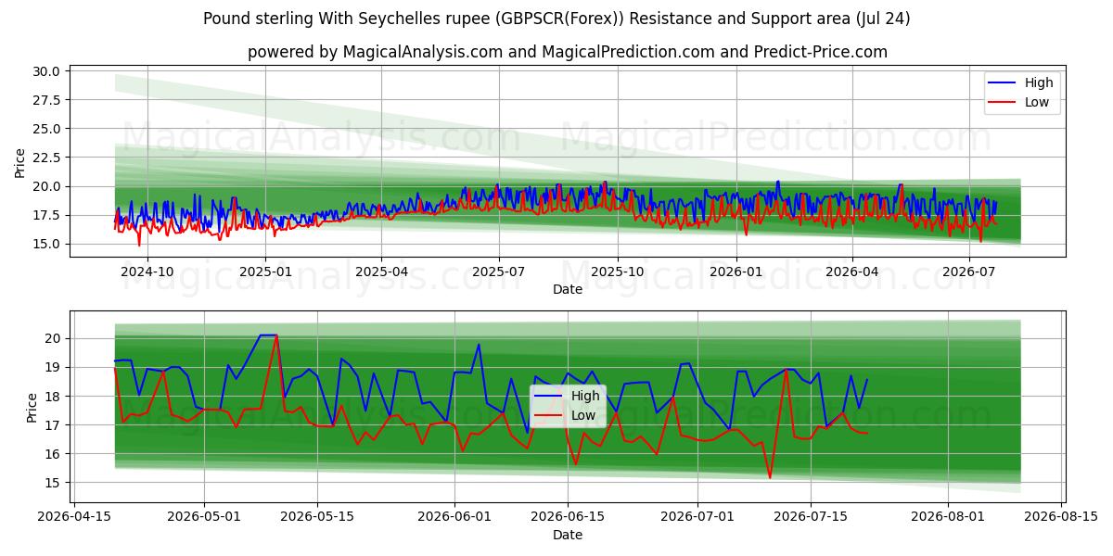Click the bottom chart '2026-07-15' date tick
Viewport: 1113px width, 556px height.
click(811, 517)
